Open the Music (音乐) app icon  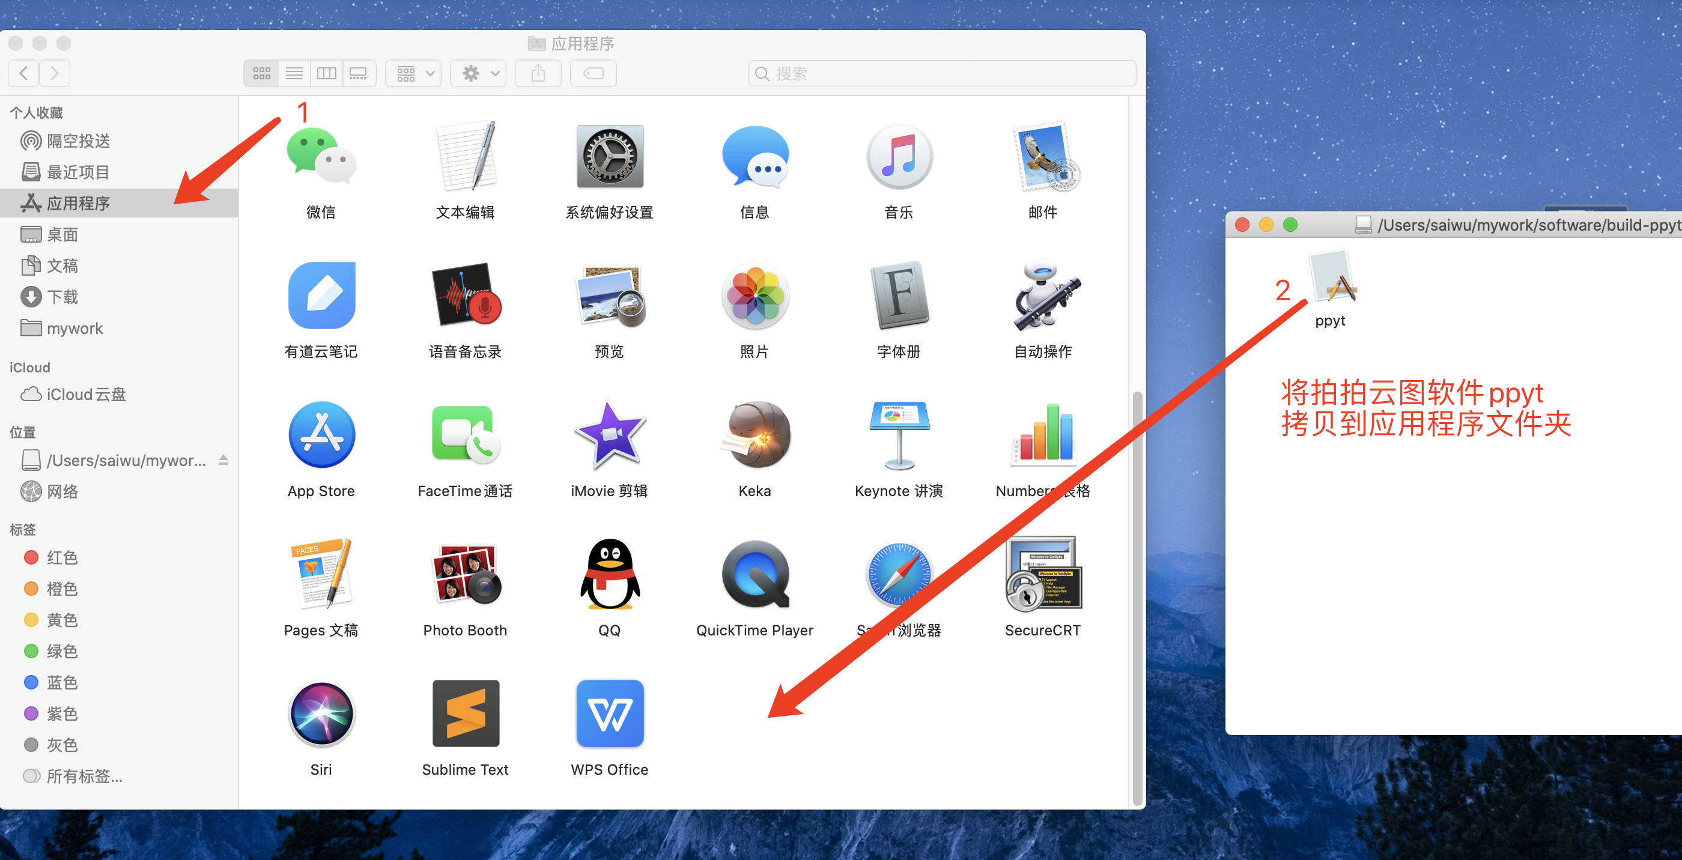899,156
